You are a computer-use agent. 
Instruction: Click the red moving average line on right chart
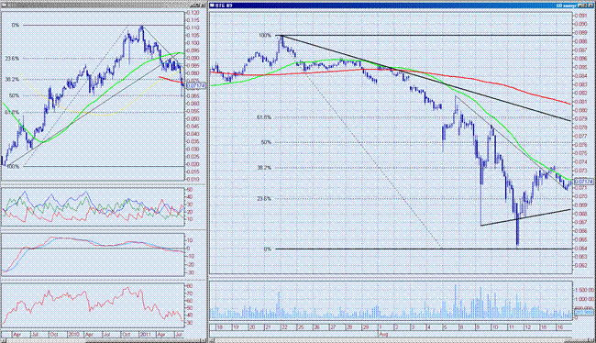pos(494,83)
